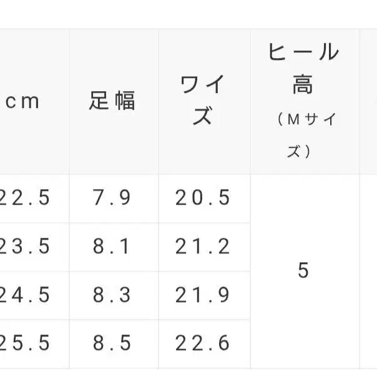Select the 22.5 size cell
Image resolution: width=377 pixels, height=377 pixels.
[x=25, y=198]
